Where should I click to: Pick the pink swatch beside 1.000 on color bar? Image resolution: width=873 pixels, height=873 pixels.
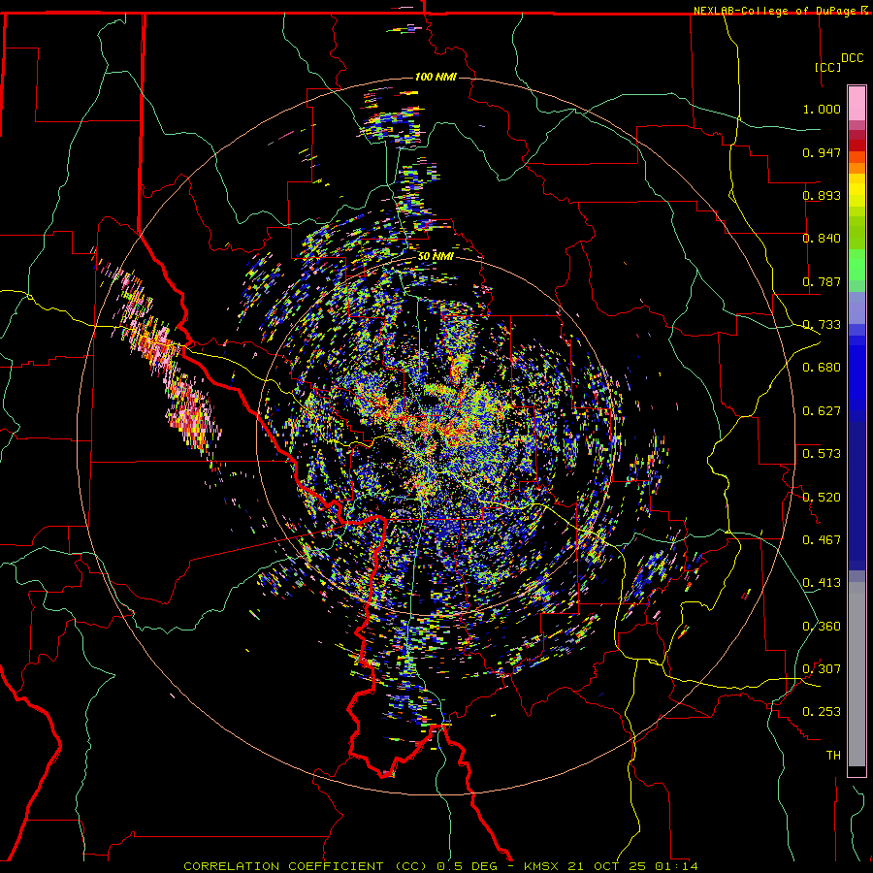point(857,104)
